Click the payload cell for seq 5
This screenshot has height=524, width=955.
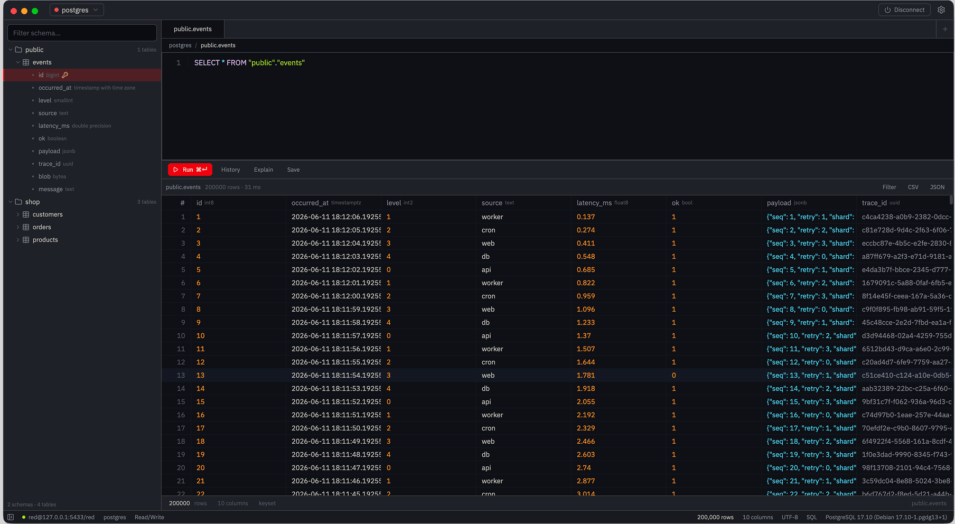[810, 270]
